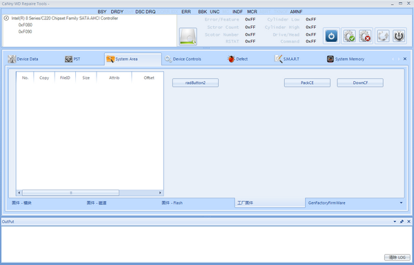Click the AMNF status flag
The height and width of the screenshot is (265, 414).
296,12
